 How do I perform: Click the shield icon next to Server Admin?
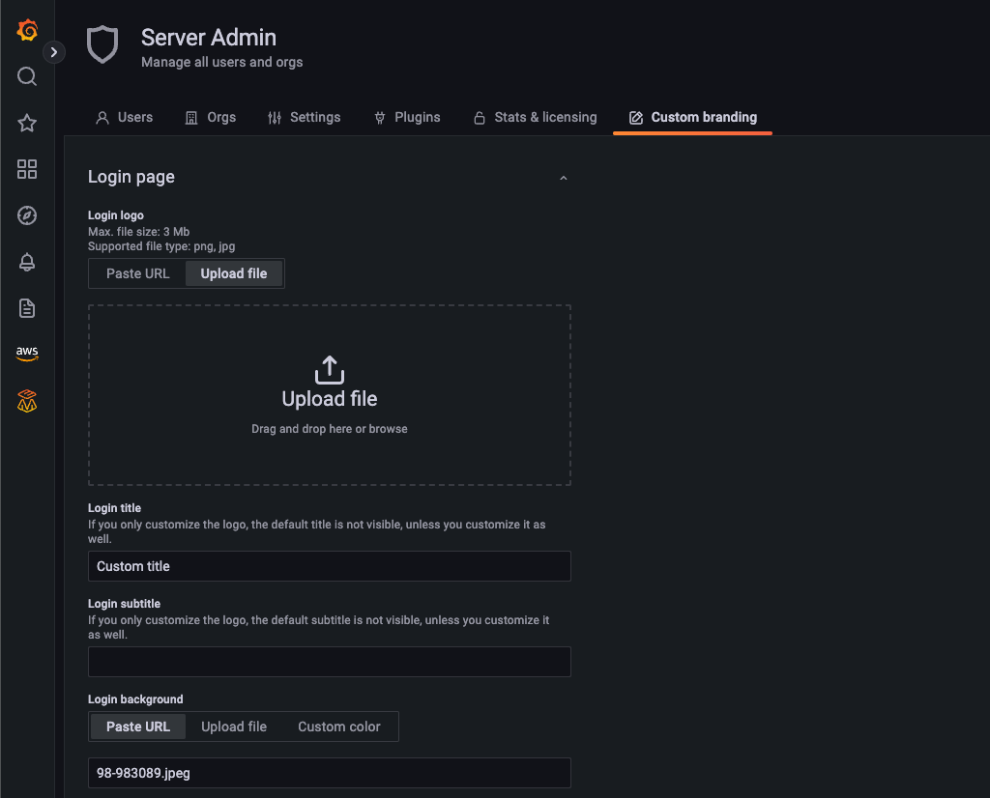pyautogui.click(x=102, y=44)
